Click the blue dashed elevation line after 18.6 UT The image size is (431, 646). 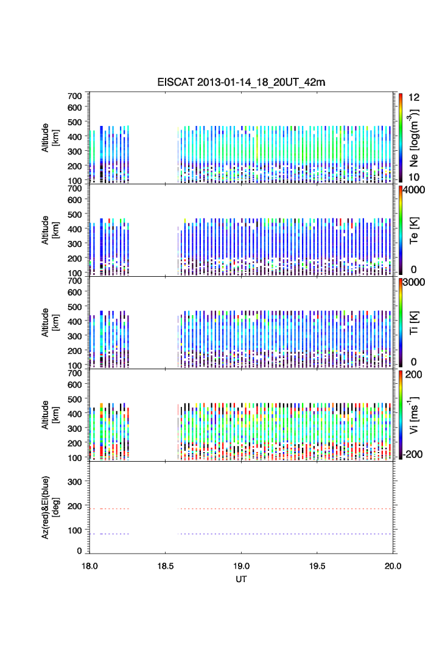[x=285, y=534]
